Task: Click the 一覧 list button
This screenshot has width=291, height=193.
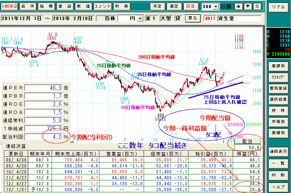Action: [278, 163]
